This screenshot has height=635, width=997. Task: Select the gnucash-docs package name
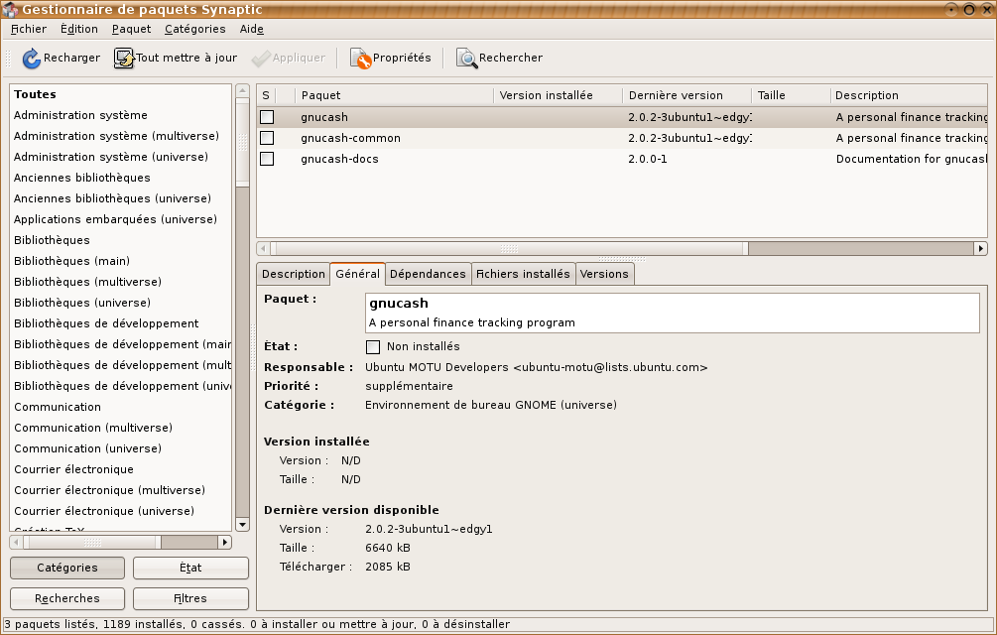coord(339,159)
